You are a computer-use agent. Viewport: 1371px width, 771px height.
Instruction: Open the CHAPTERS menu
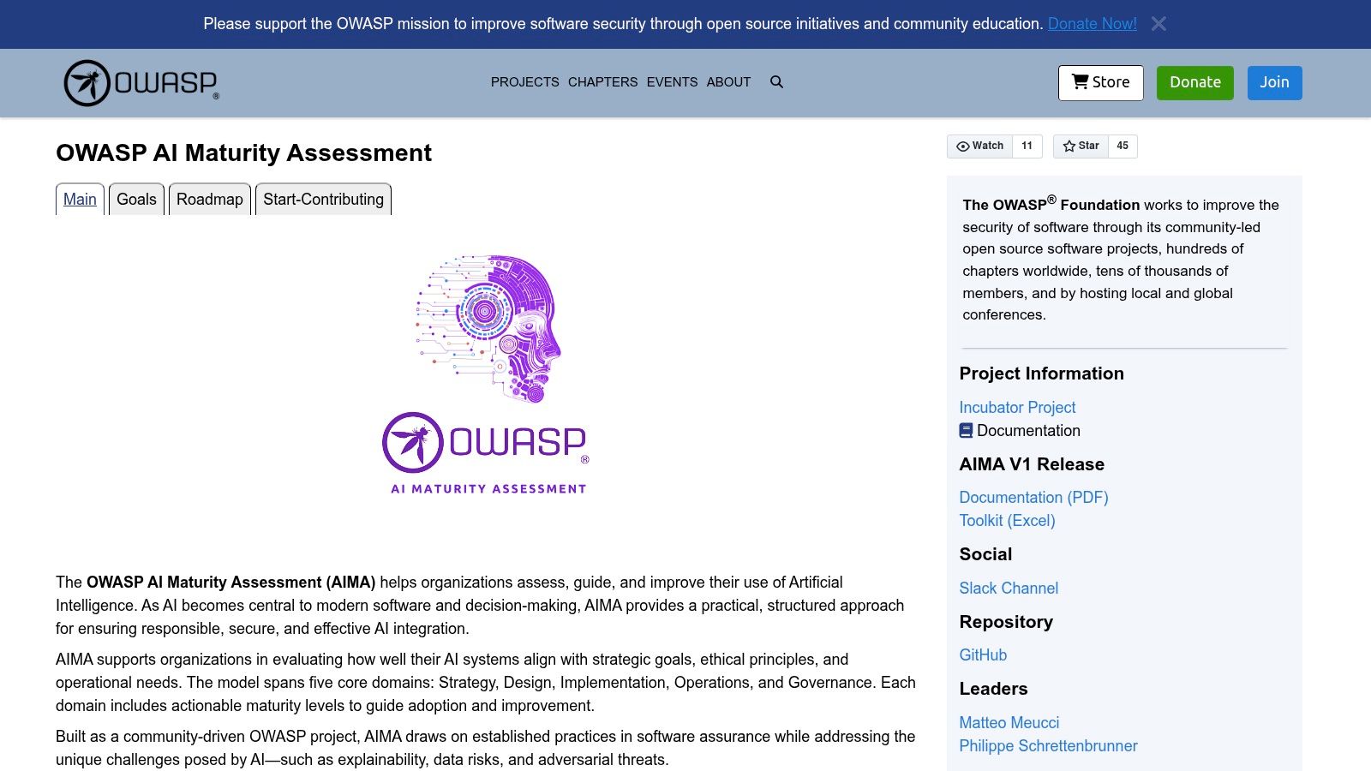[x=603, y=82]
